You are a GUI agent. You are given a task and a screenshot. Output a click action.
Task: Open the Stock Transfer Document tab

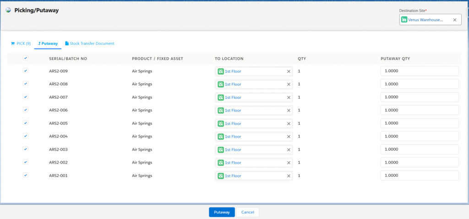coord(89,44)
